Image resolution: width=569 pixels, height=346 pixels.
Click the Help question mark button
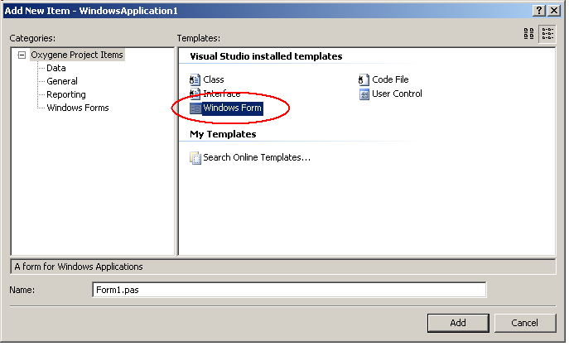pyautogui.click(x=540, y=9)
